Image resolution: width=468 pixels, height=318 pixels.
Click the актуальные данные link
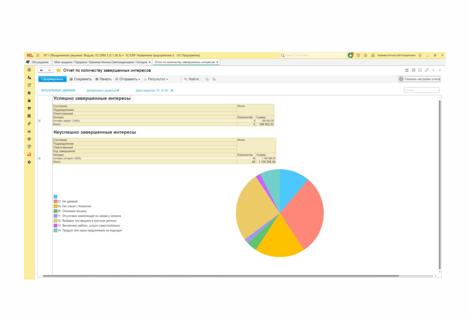[58, 90]
